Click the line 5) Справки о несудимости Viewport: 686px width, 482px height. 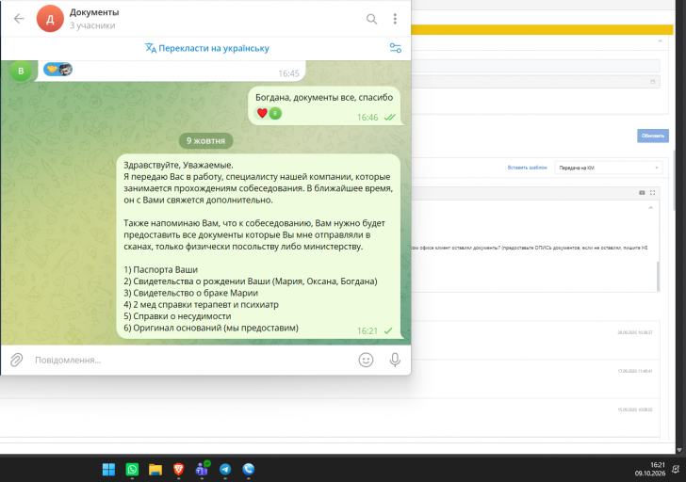click(177, 316)
